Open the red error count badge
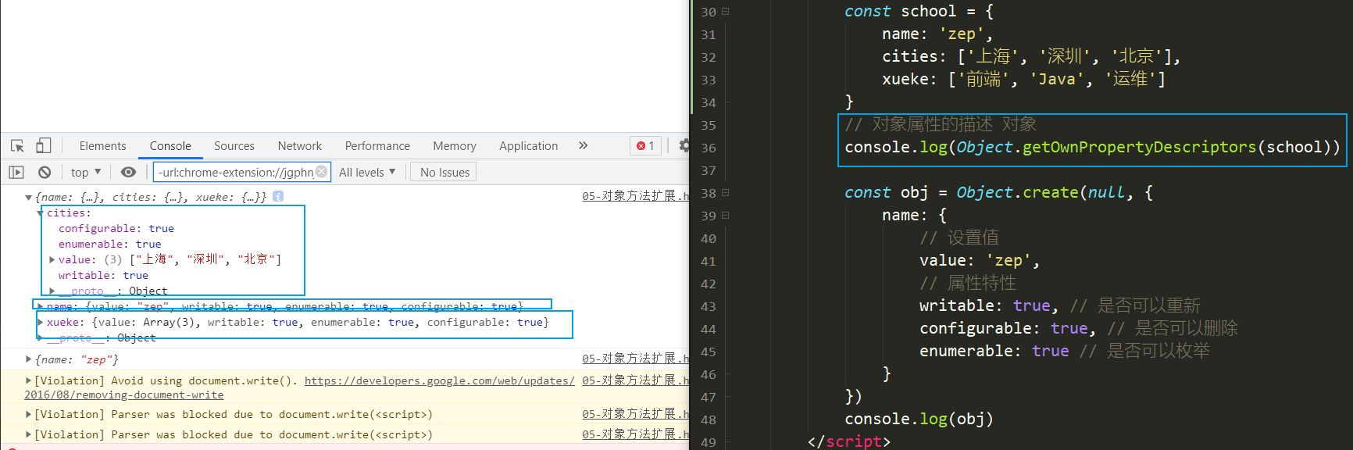The height and width of the screenshot is (450, 1353). [645, 146]
